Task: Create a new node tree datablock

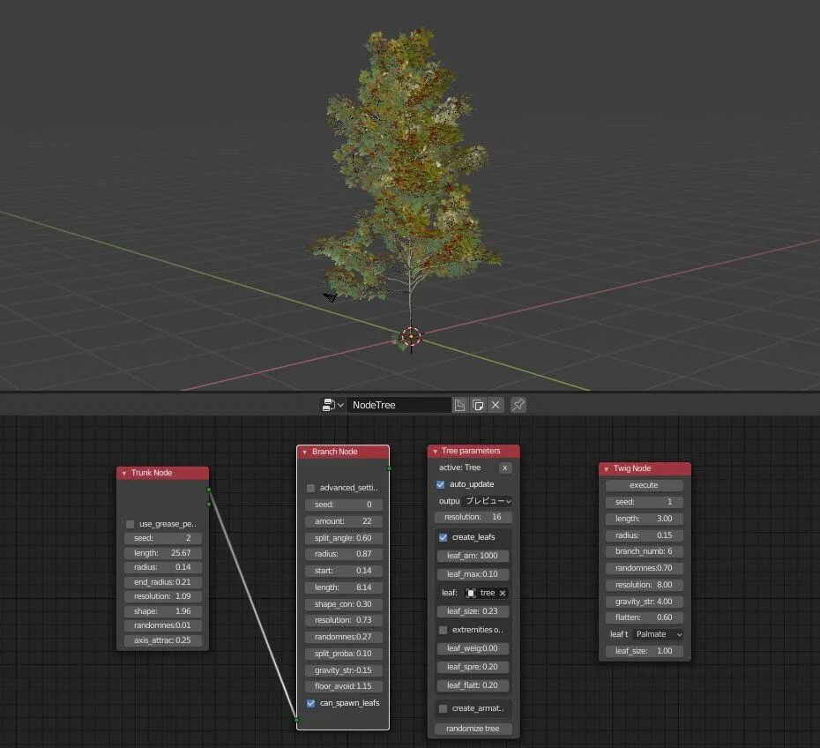Action: [x=459, y=404]
